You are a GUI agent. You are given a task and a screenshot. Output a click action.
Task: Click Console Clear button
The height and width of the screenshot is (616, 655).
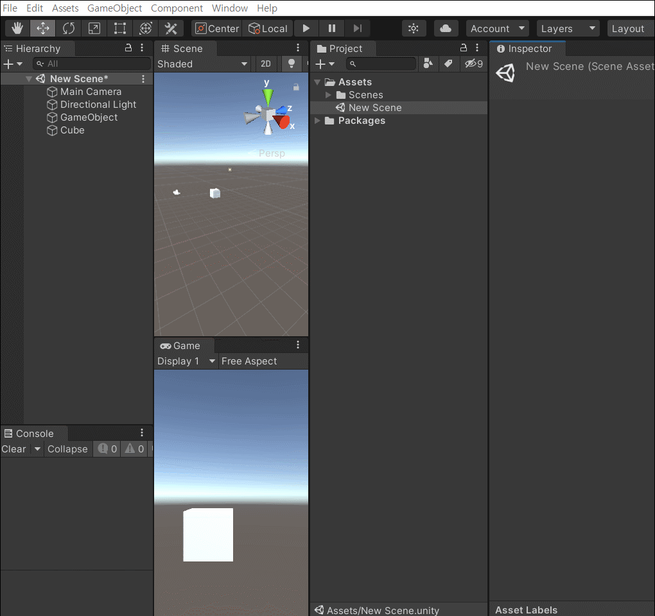(x=13, y=449)
